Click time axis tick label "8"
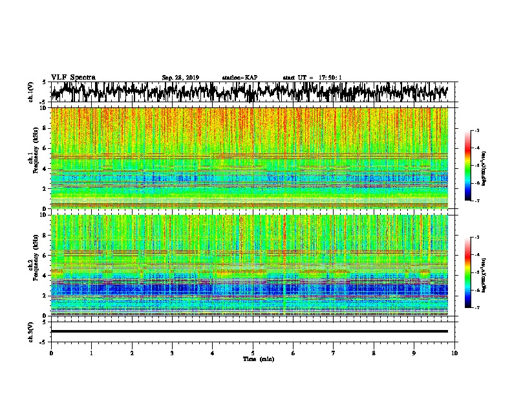Viewport: 512px width, 396px height. click(x=374, y=353)
